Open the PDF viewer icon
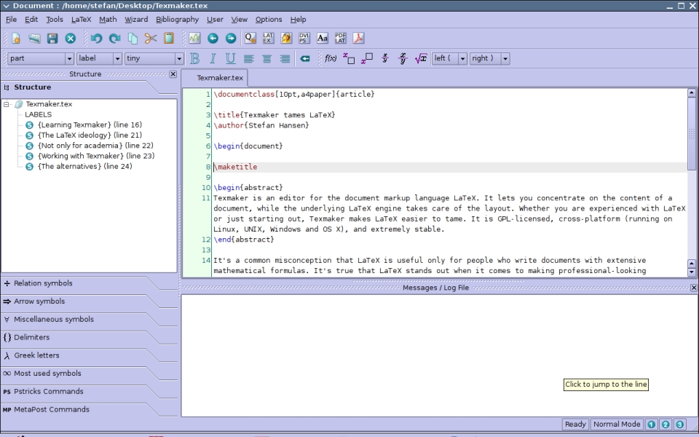Image resolution: width=699 pixels, height=437 pixels. [x=358, y=39]
